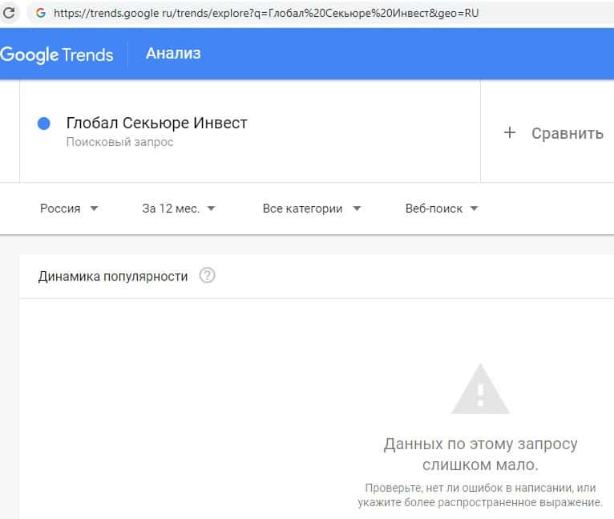Viewport: 614px width, 519px height.
Task: Expand the Все категории dropdown
Action: pos(312,209)
